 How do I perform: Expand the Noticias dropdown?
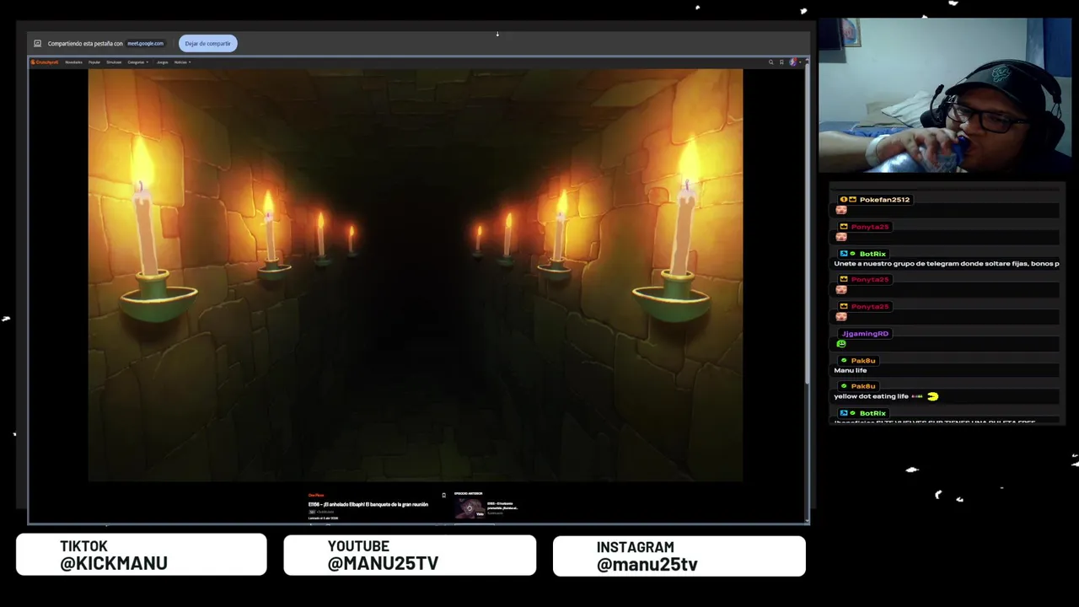pos(182,62)
